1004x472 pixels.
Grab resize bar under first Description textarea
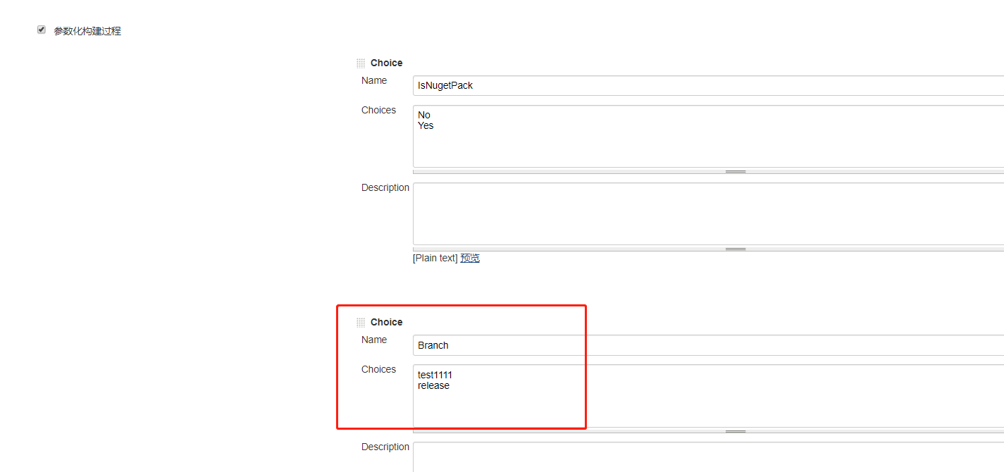(708, 249)
